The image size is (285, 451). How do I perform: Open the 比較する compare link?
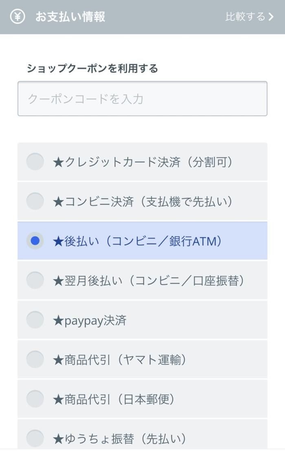[x=245, y=17]
